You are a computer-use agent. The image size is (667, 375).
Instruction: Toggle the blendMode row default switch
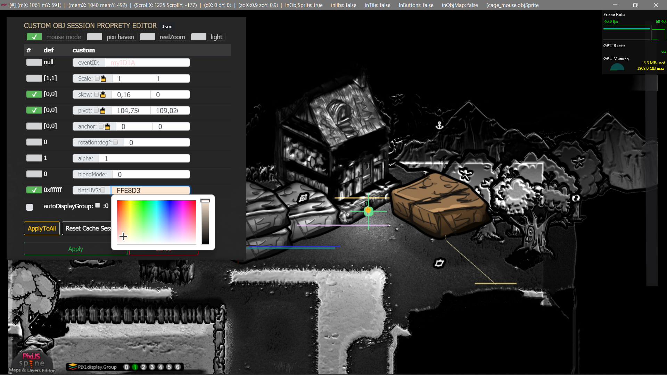coord(34,174)
